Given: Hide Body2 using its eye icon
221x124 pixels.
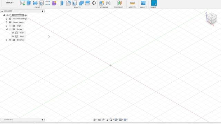Looking at the screenshot, I should click(13, 36).
